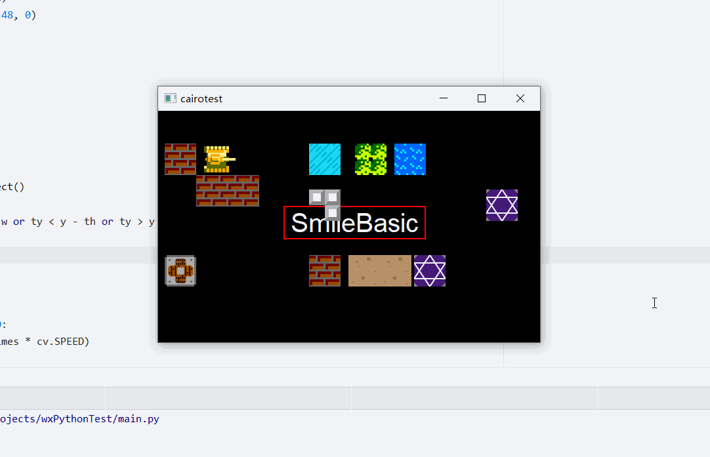Screen dimensions: 710x457
Task: Click the cairotest window app icon
Action: pyautogui.click(x=170, y=98)
